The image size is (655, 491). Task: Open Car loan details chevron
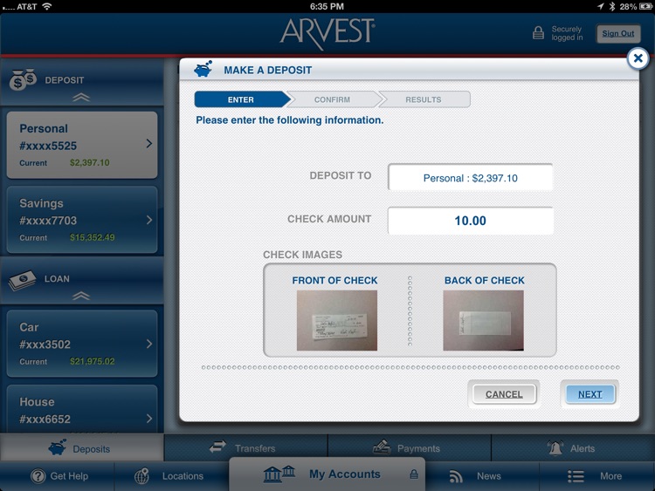coord(149,344)
